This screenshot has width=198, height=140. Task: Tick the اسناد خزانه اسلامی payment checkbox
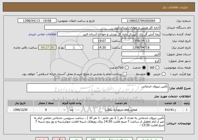point(125,74)
